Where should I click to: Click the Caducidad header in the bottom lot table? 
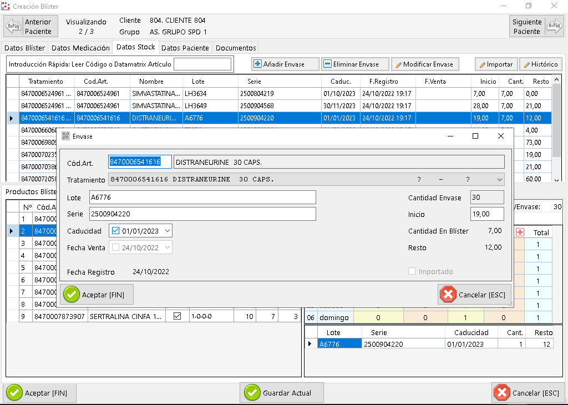(x=471, y=332)
